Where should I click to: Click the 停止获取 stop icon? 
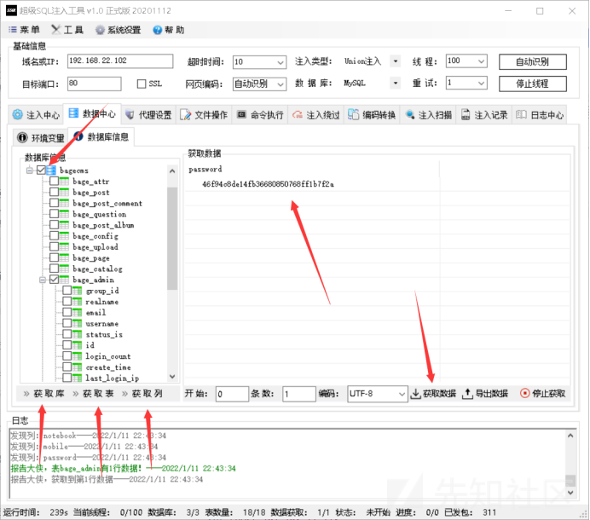pos(524,393)
